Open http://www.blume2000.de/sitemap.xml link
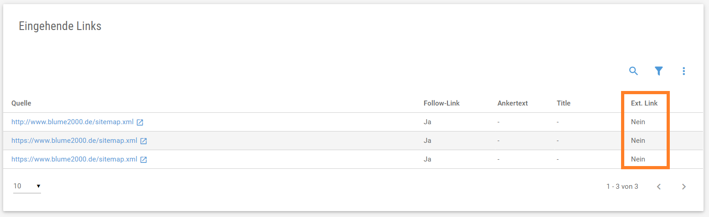Image resolution: width=709 pixels, height=217 pixels. 72,122
